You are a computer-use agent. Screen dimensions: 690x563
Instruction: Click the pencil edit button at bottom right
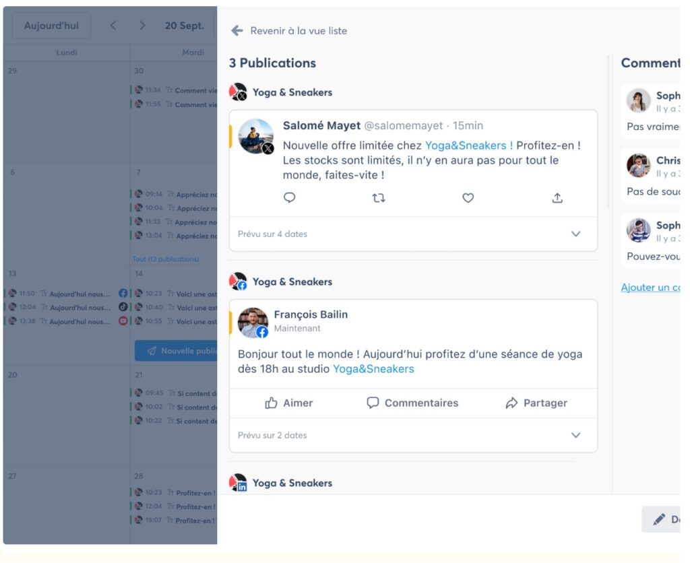click(x=661, y=519)
